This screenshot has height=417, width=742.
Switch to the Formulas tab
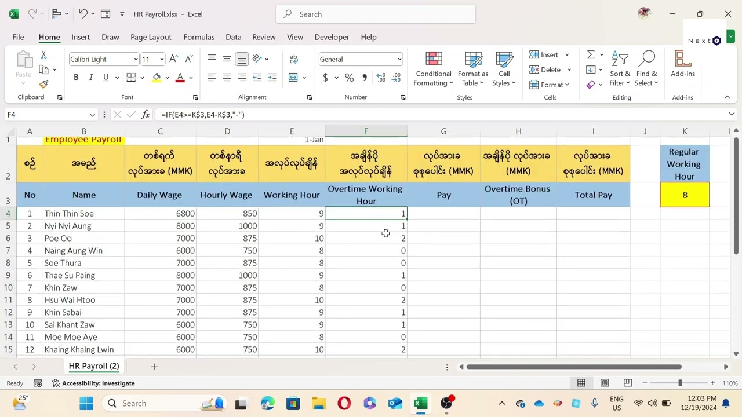point(199,37)
